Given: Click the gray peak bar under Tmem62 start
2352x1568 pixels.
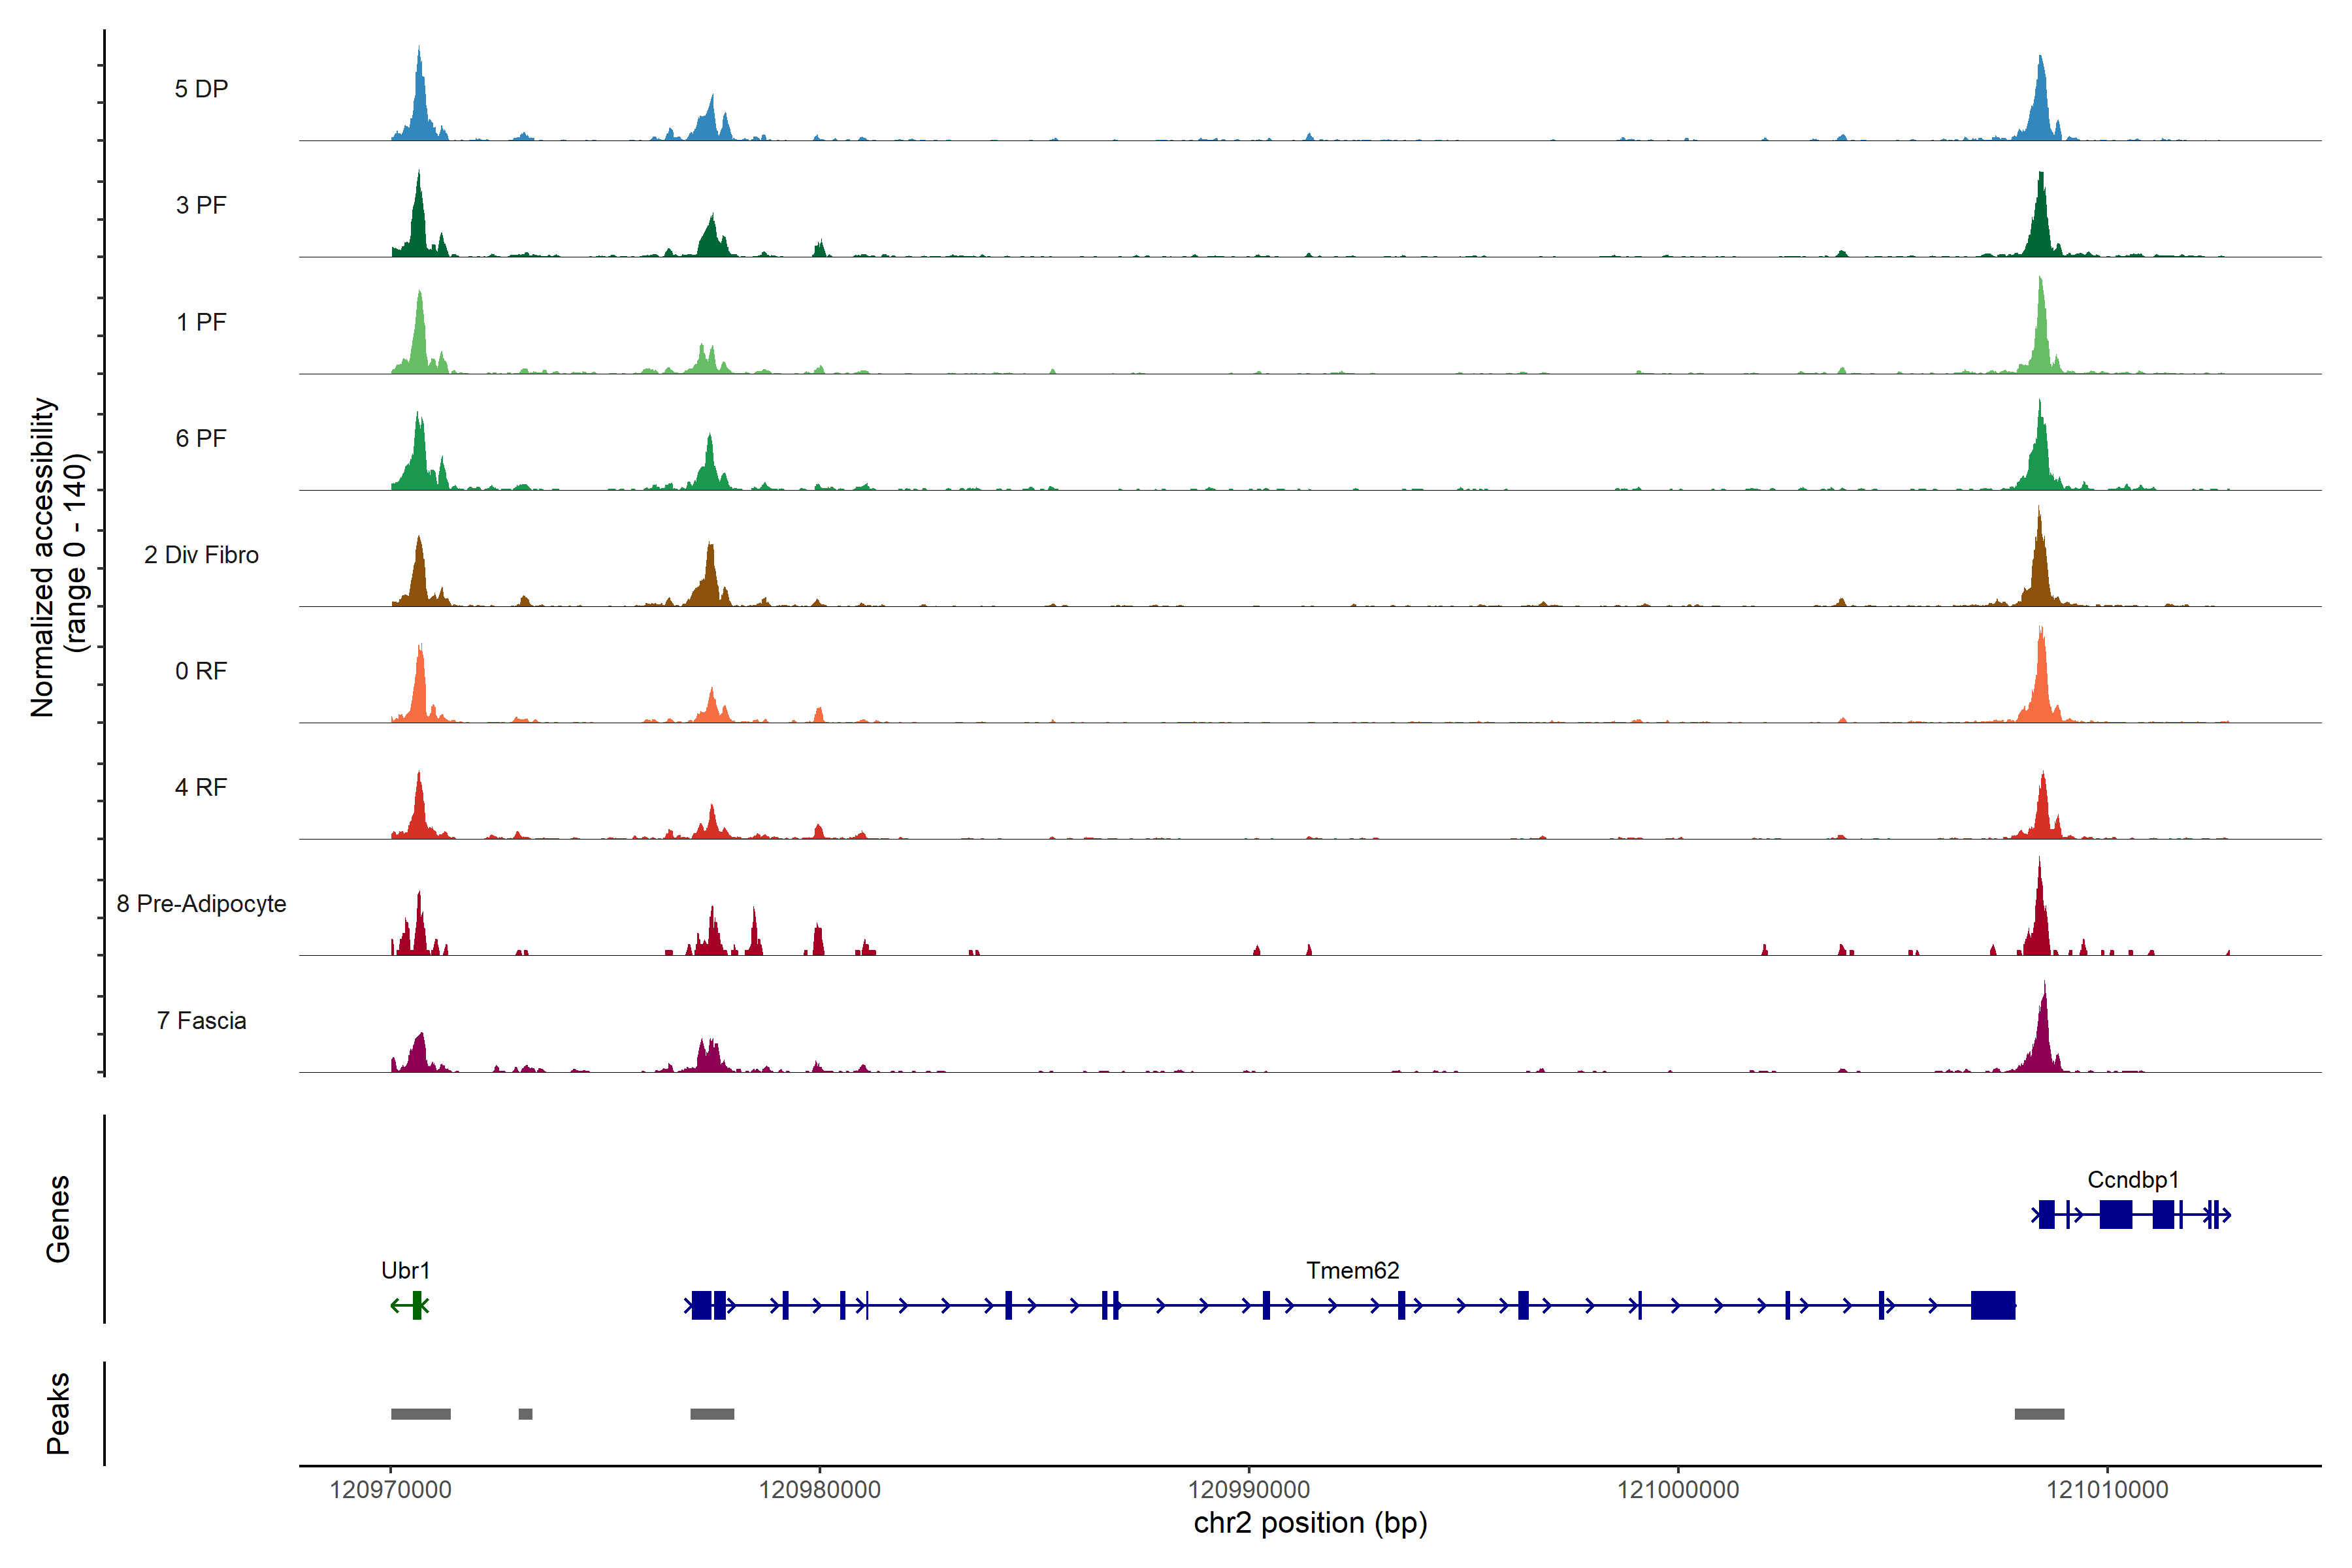Looking at the screenshot, I should click(712, 1414).
